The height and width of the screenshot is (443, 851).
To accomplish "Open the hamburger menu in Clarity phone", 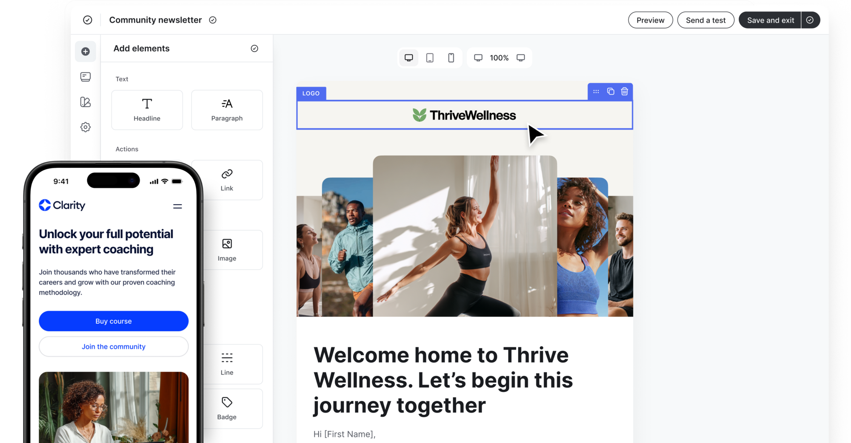I will click(177, 206).
